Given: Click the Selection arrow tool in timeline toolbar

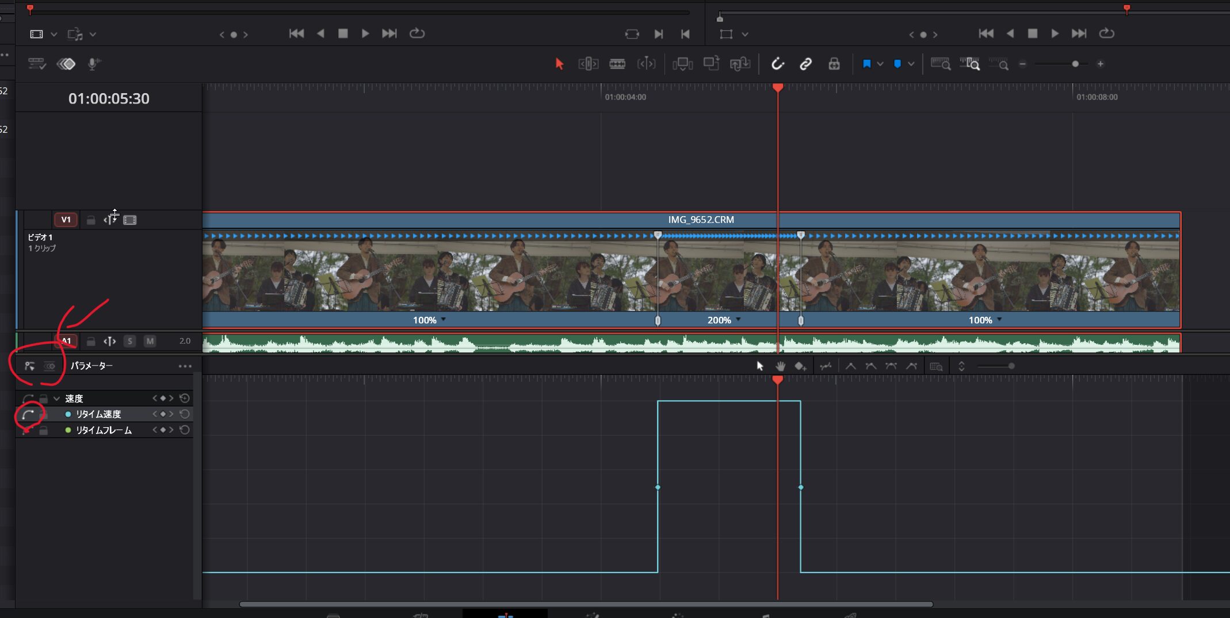Looking at the screenshot, I should coord(559,64).
